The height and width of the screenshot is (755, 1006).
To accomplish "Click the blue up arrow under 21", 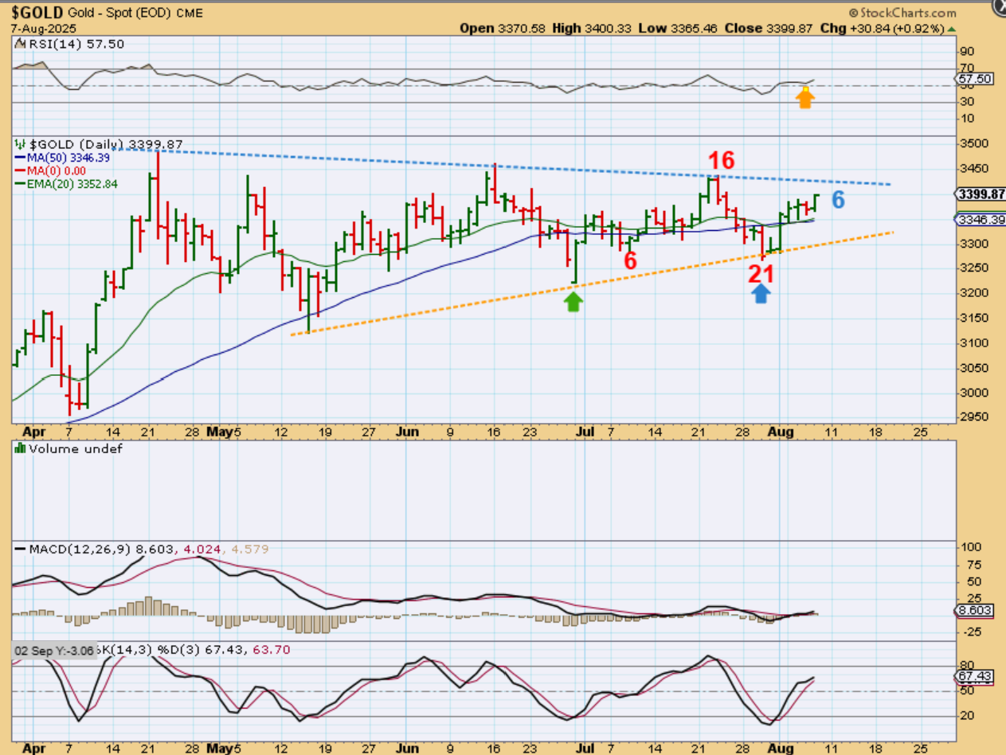I will click(x=761, y=293).
